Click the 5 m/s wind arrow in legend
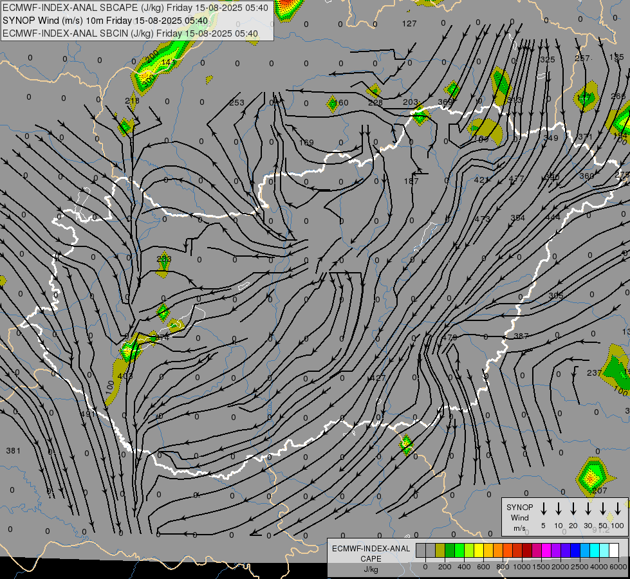Screen dimensions: 630x579 coord(544,509)
